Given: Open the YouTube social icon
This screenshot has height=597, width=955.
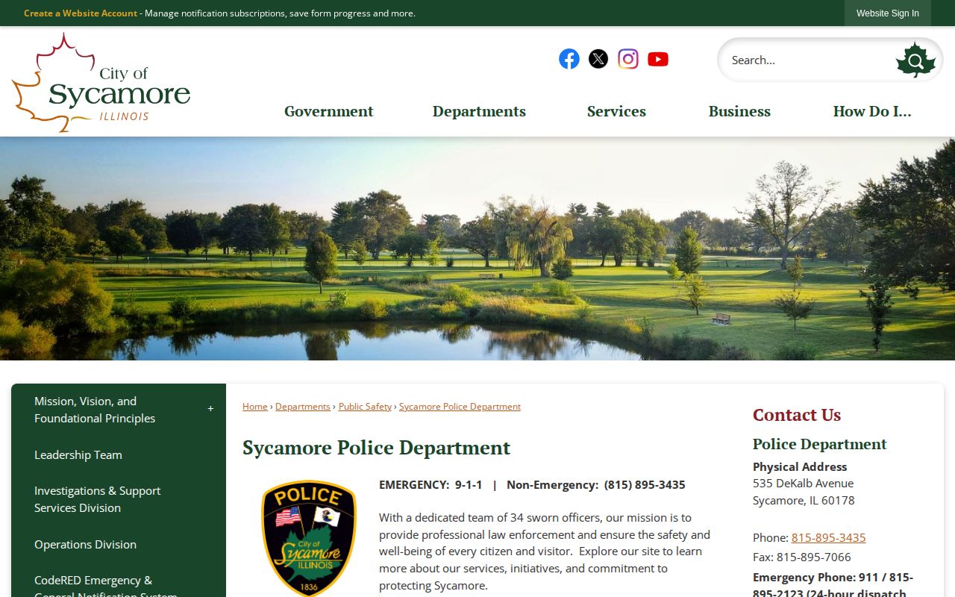Looking at the screenshot, I should click(x=658, y=59).
